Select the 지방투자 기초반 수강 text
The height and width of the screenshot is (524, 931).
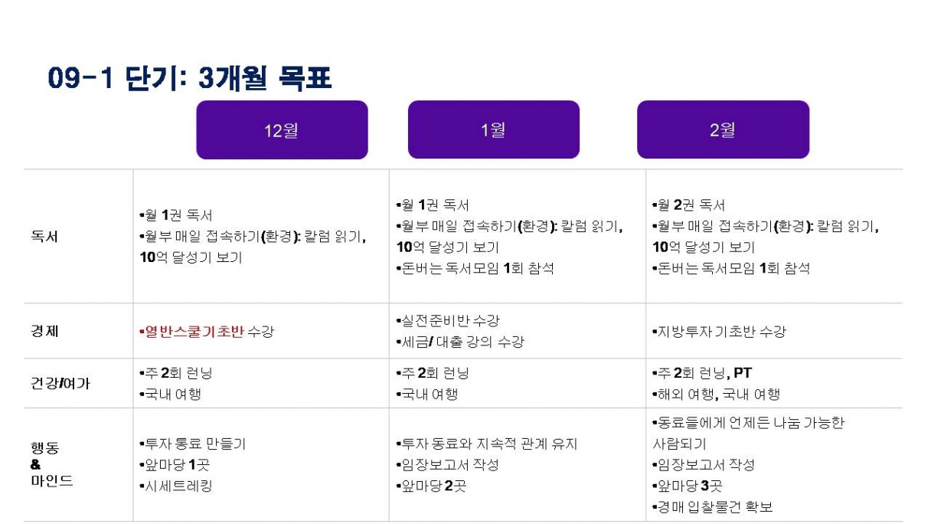pyautogui.click(x=721, y=332)
